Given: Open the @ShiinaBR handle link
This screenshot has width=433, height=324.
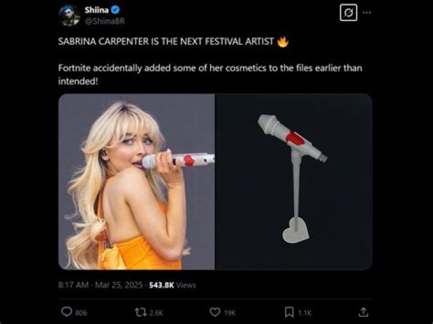Looking at the screenshot, I should click(x=103, y=21).
